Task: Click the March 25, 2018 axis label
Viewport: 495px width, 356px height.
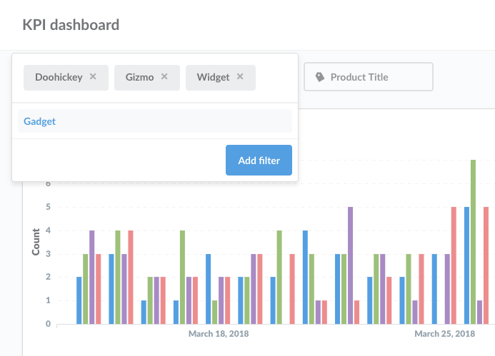Action: click(444, 334)
